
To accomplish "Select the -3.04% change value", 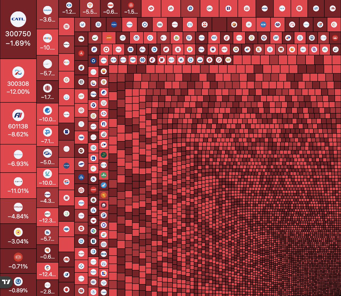I will (18, 241).
